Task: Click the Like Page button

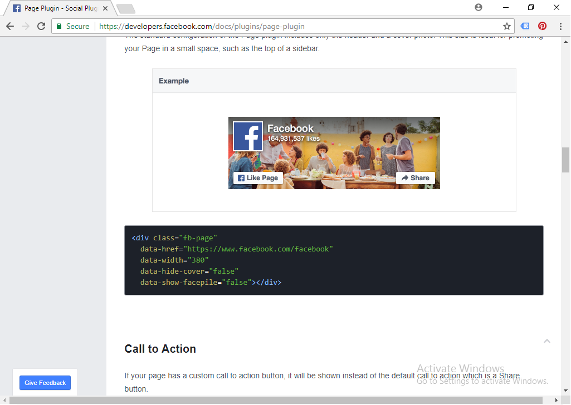Action: [x=258, y=178]
